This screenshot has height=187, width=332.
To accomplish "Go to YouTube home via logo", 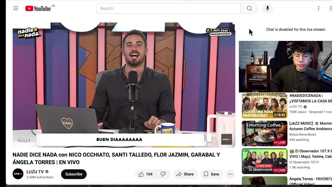I will [38, 8].
